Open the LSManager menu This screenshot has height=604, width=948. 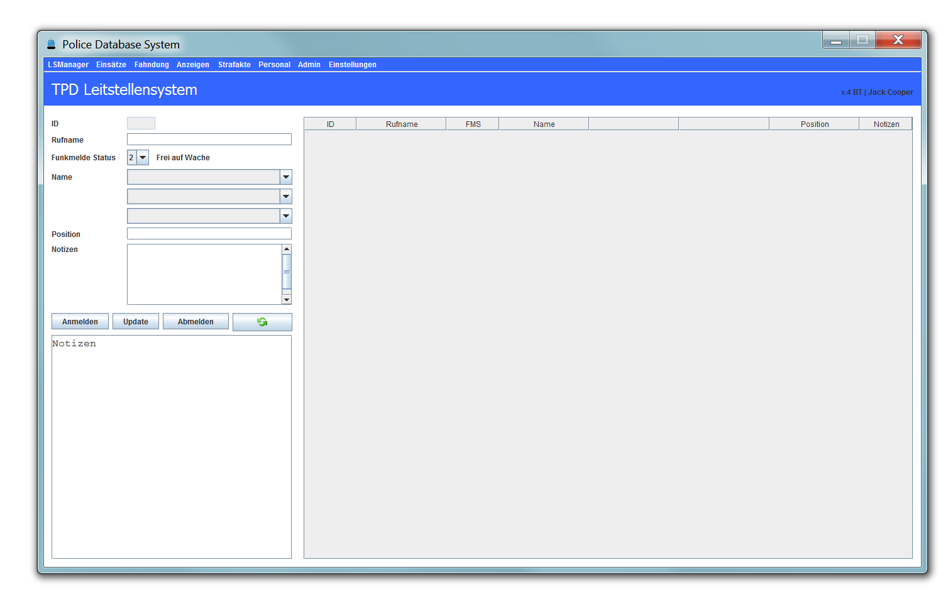68,65
